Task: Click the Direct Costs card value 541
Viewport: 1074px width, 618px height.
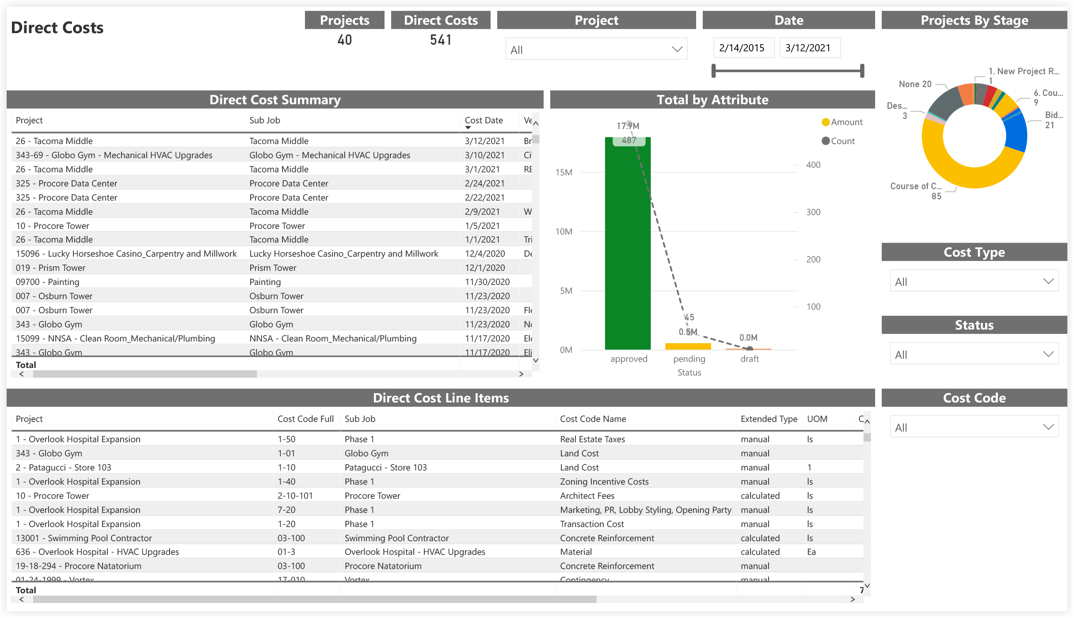Action: [441, 40]
